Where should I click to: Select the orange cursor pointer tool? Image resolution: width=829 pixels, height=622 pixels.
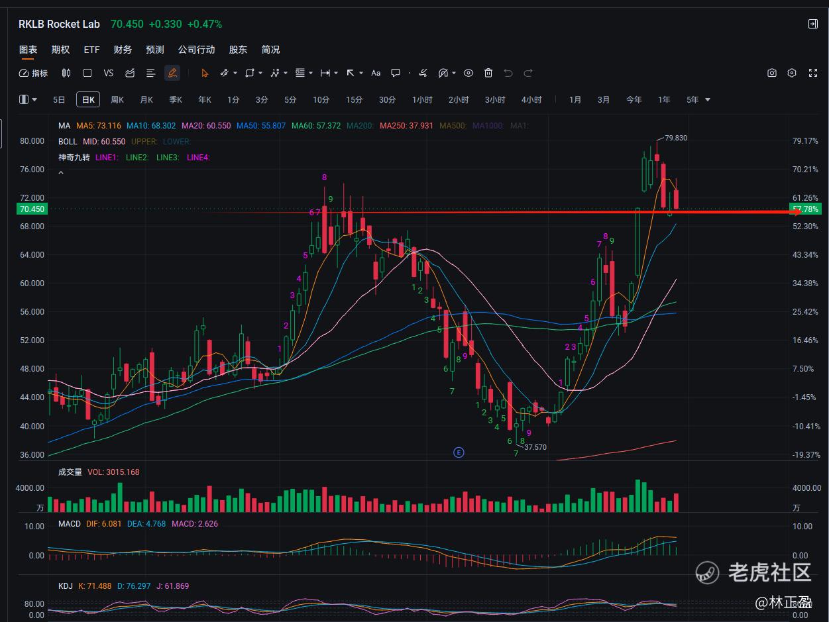pyautogui.click(x=205, y=73)
